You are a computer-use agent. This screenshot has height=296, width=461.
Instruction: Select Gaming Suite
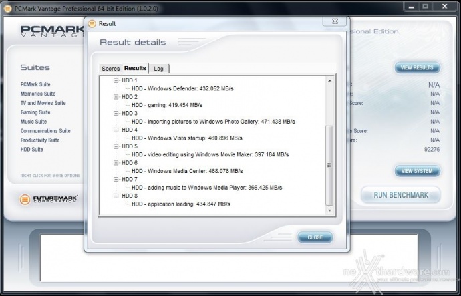(x=35, y=112)
